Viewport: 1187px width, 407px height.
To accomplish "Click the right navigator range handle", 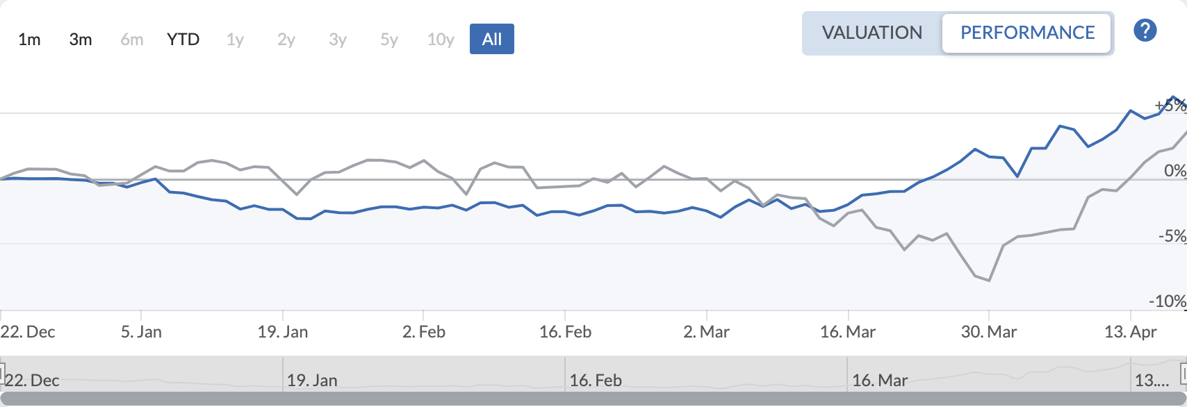I will [x=1184, y=373].
